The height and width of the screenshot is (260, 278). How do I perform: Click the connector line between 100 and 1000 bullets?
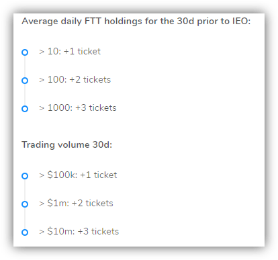point(25,95)
